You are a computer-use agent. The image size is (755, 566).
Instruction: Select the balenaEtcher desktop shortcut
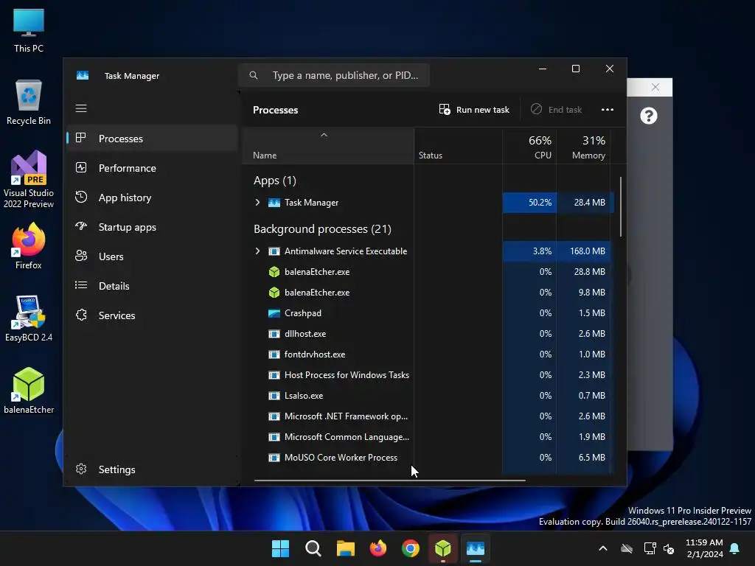point(29,391)
